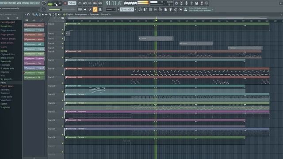The image size is (283, 159).
Task: Open the Plugin picker plug icon
Action: point(171,9)
